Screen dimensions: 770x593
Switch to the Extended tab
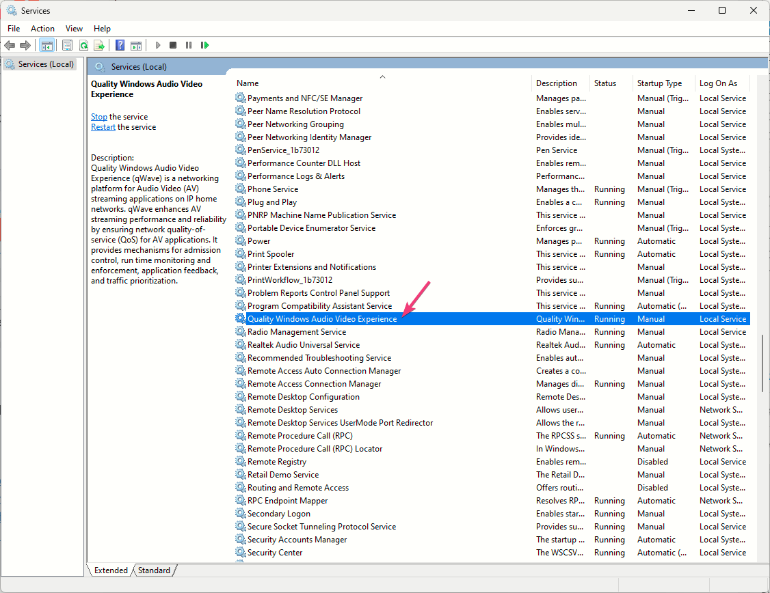click(x=111, y=570)
